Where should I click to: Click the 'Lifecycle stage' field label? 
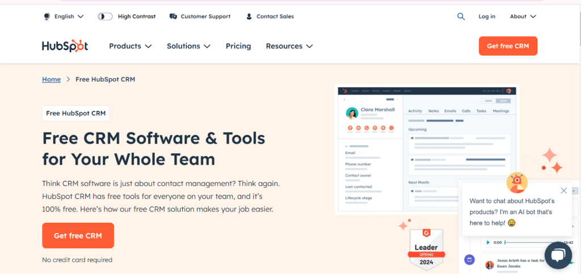(x=359, y=198)
